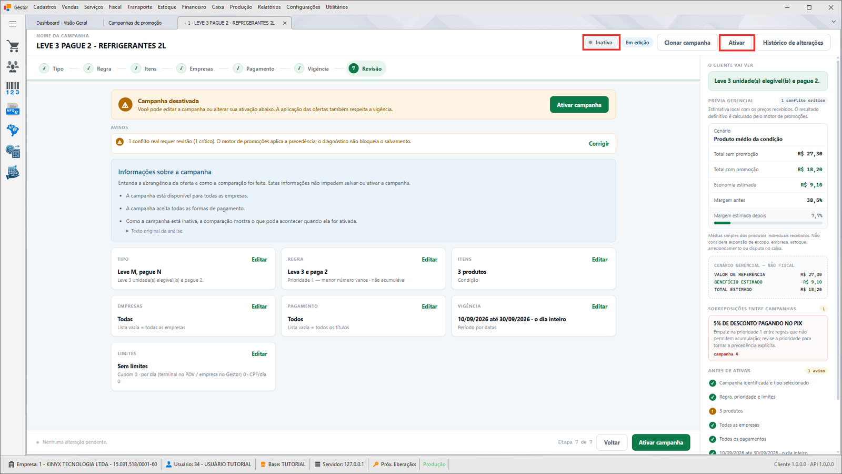
Task: Open the NFS-e invoice icon
Action: pyautogui.click(x=13, y=110)
